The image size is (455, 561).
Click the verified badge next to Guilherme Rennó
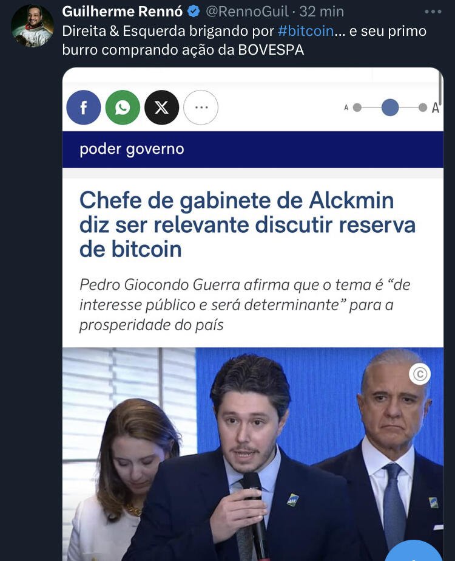[194, 12]
